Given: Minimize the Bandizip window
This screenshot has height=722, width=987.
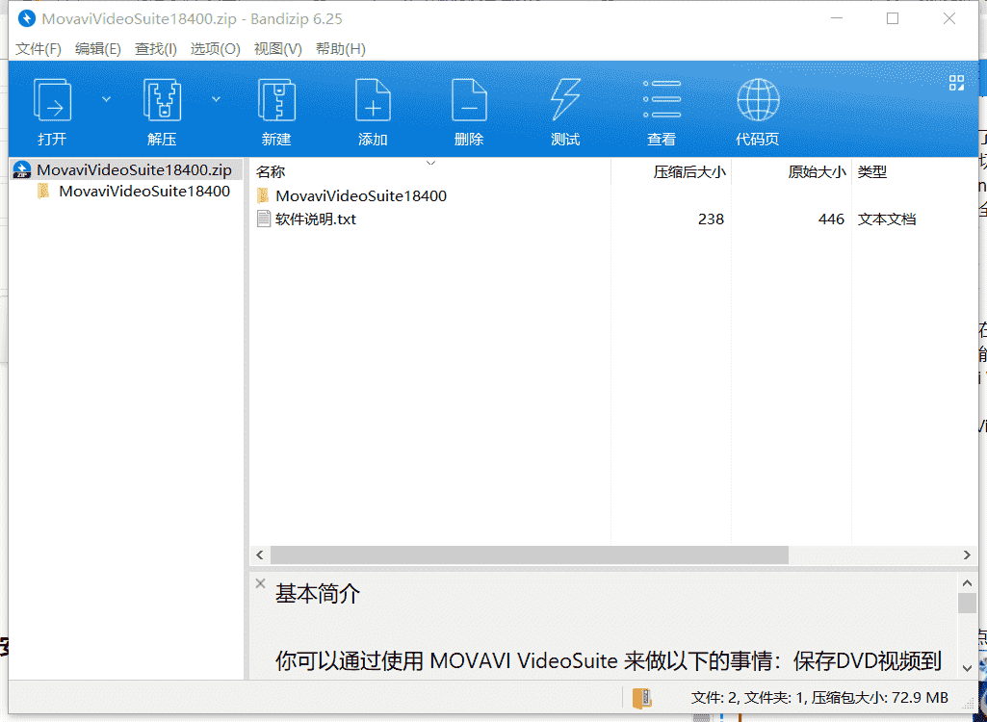Looking at the screenshot, I should 837,18.
